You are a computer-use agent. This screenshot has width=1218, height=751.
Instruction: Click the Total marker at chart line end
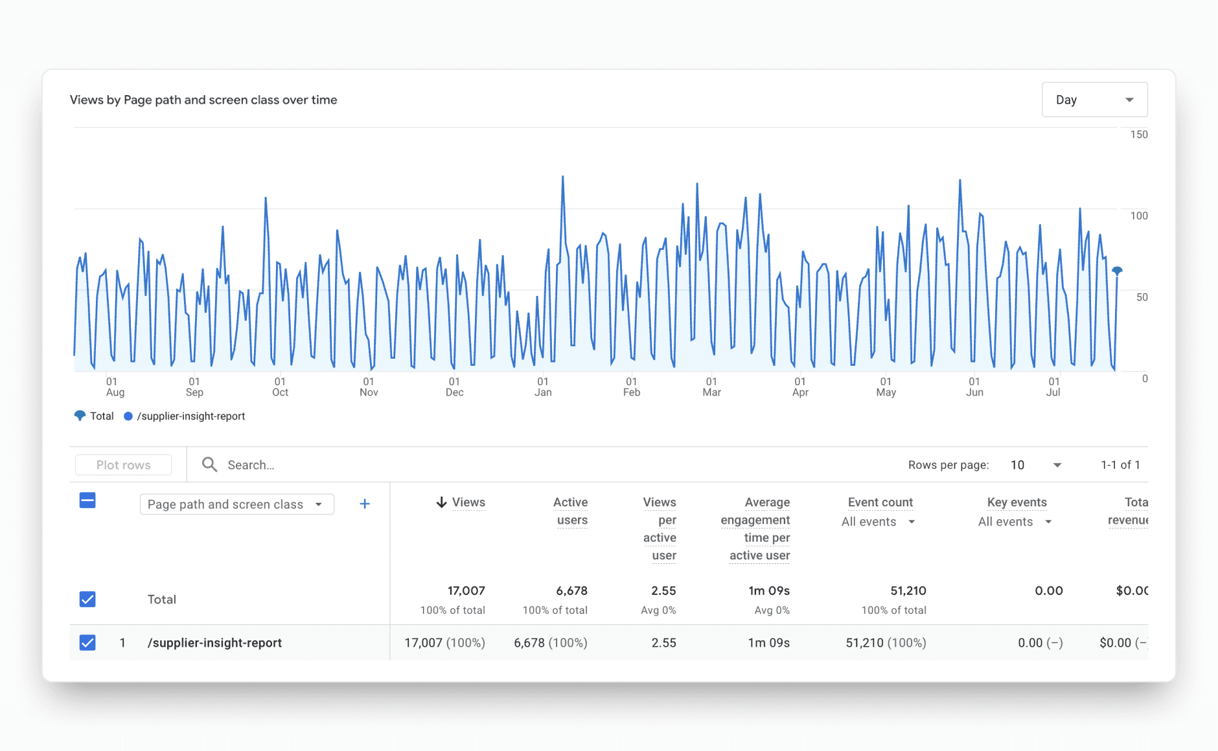1117,271
